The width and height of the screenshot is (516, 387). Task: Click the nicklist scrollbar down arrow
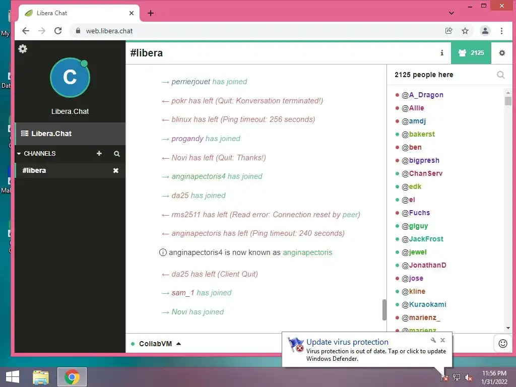508,328
